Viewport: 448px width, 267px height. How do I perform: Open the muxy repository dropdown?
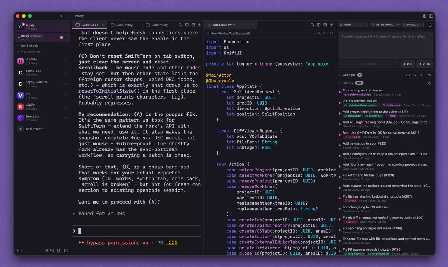tap(353, 25)
